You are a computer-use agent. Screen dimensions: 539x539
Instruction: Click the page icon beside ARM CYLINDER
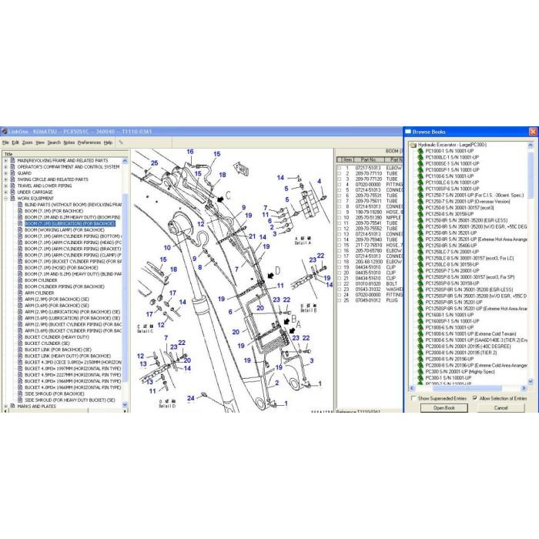(x=20, y=293)
